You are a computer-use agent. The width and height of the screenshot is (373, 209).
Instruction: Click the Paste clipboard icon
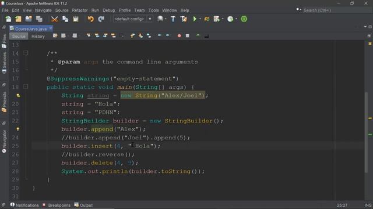pos(76,19)
